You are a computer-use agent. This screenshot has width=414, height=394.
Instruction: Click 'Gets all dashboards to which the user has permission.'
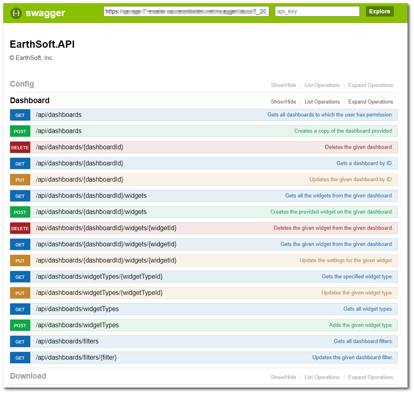coord(330,115)
